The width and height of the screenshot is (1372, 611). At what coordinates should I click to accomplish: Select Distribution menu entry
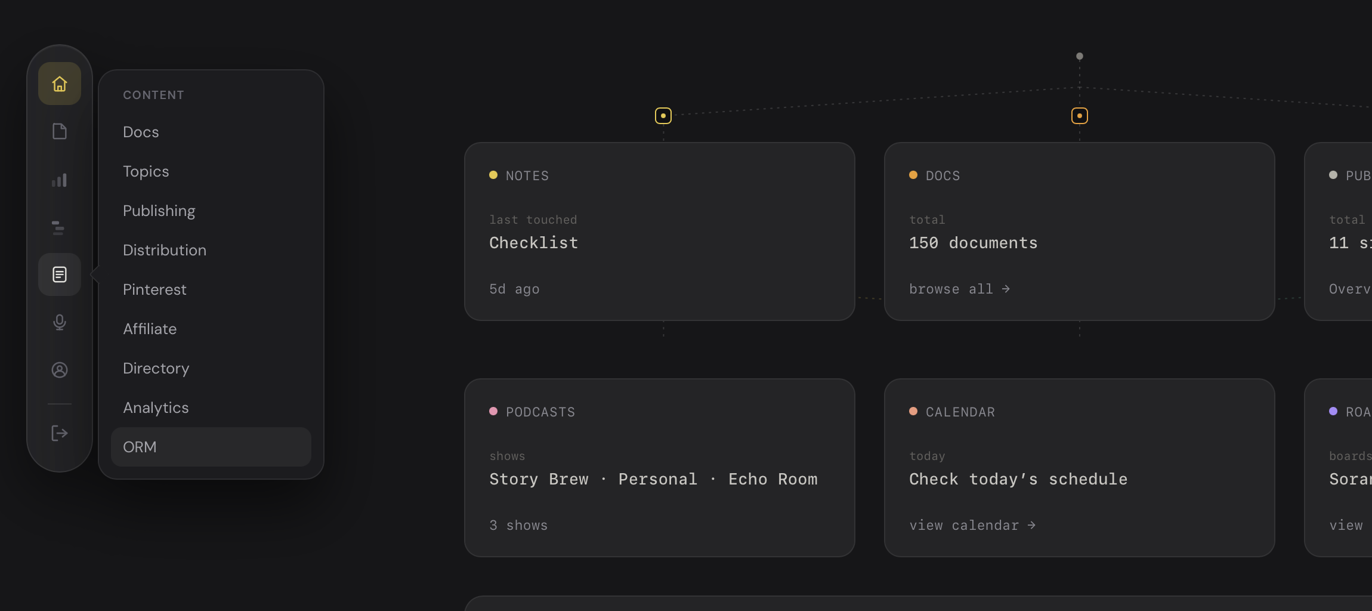pyautogui.click(x=211, y=250)
